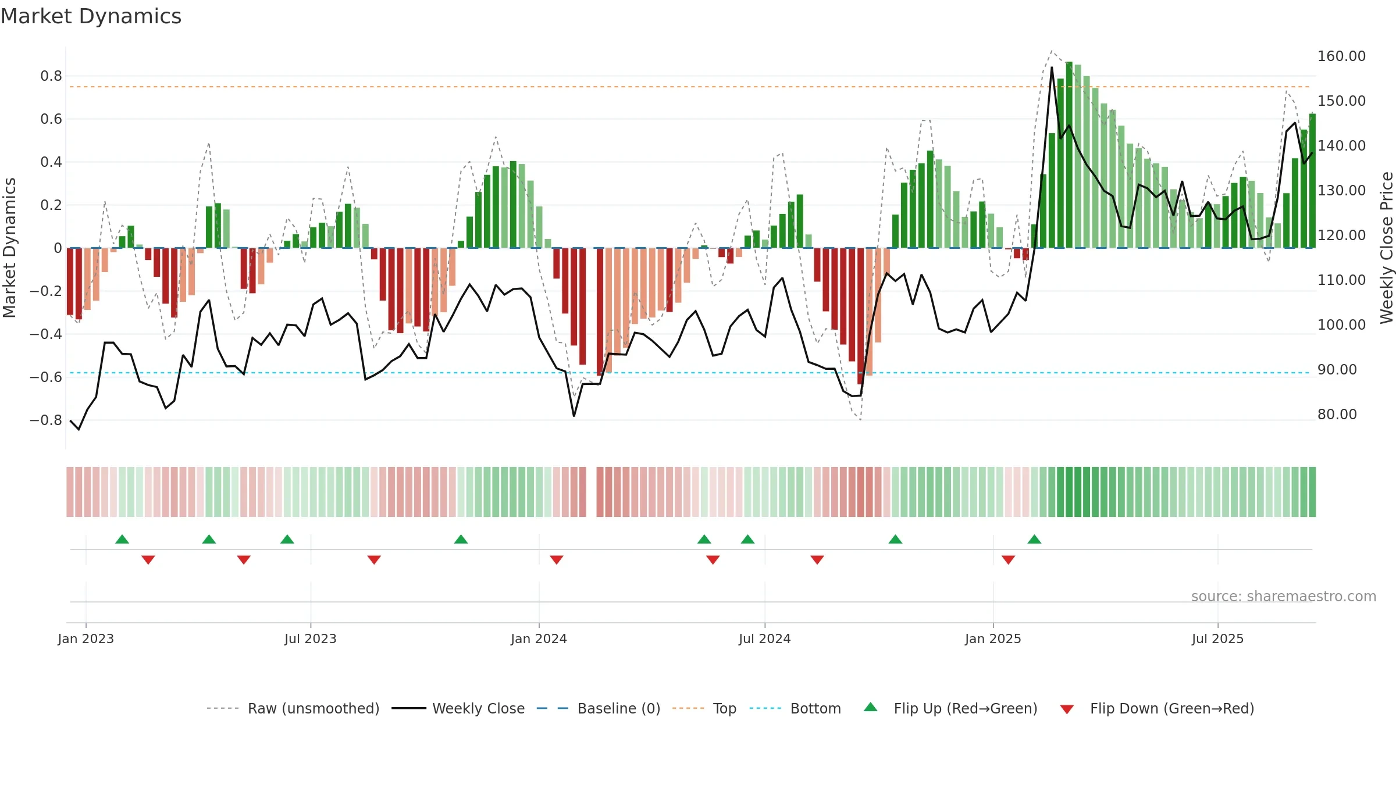This screenshot has height=785, width=1396.
Task: Click the 0.2 tick on left axis
Action: (x=51, y=205)
